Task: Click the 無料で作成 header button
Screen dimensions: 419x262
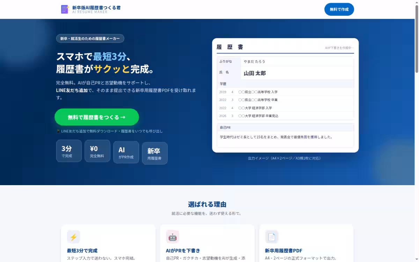Action: (x=339, y=9)
